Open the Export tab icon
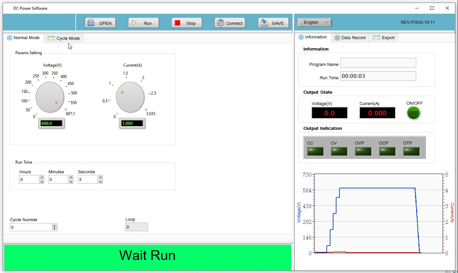458x273 pixels. tap(377, 38)
